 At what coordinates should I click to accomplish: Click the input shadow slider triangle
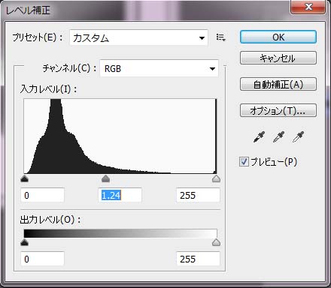(24, 178)
